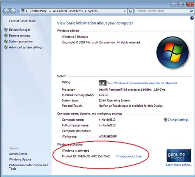
Task: Click the Forward navigation arrow button
Action: 13,11
